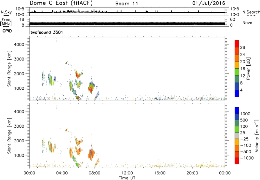Click the "2000" tick of the velocity panel
The image size is (260, 180).
19,141
